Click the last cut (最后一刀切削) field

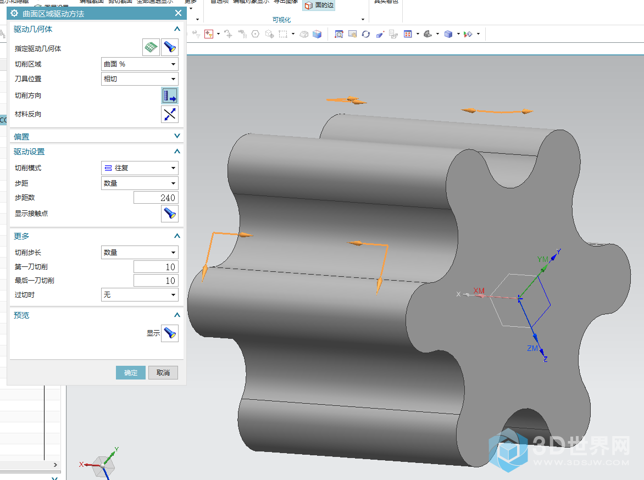(156, 281)
